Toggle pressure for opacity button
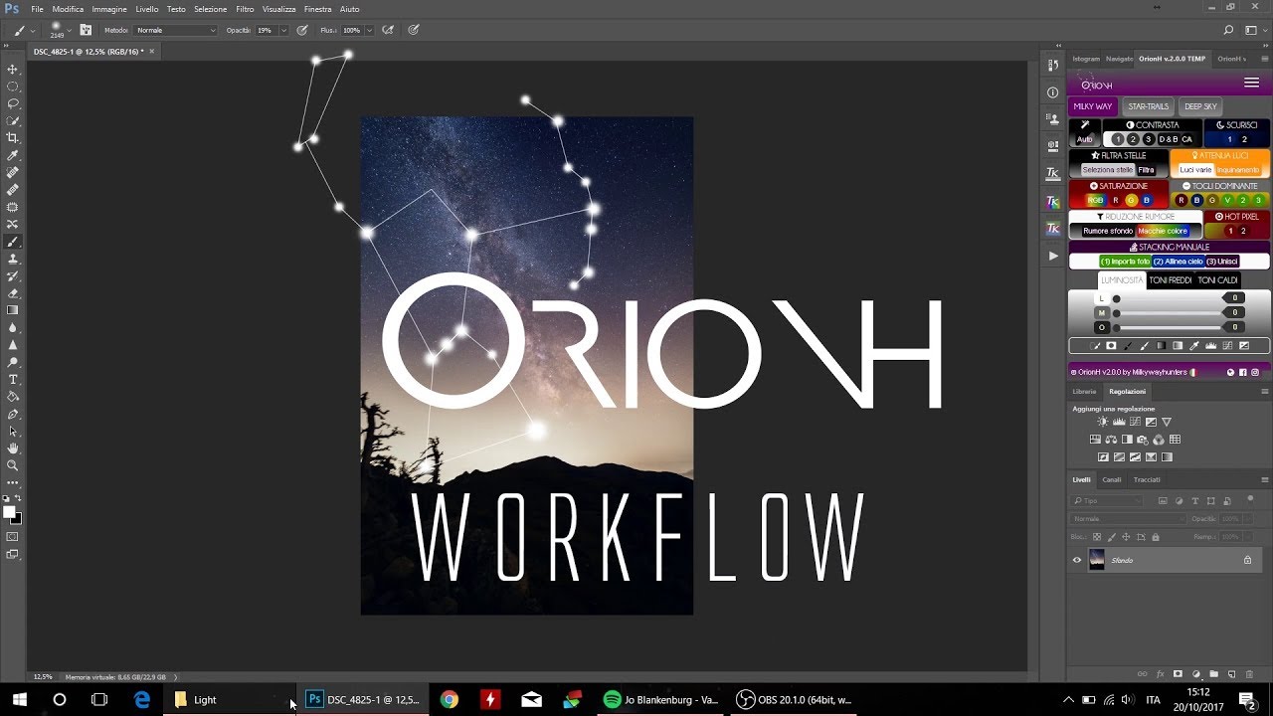This screenshot has height=716, width=1273. [x=301, y=30]
